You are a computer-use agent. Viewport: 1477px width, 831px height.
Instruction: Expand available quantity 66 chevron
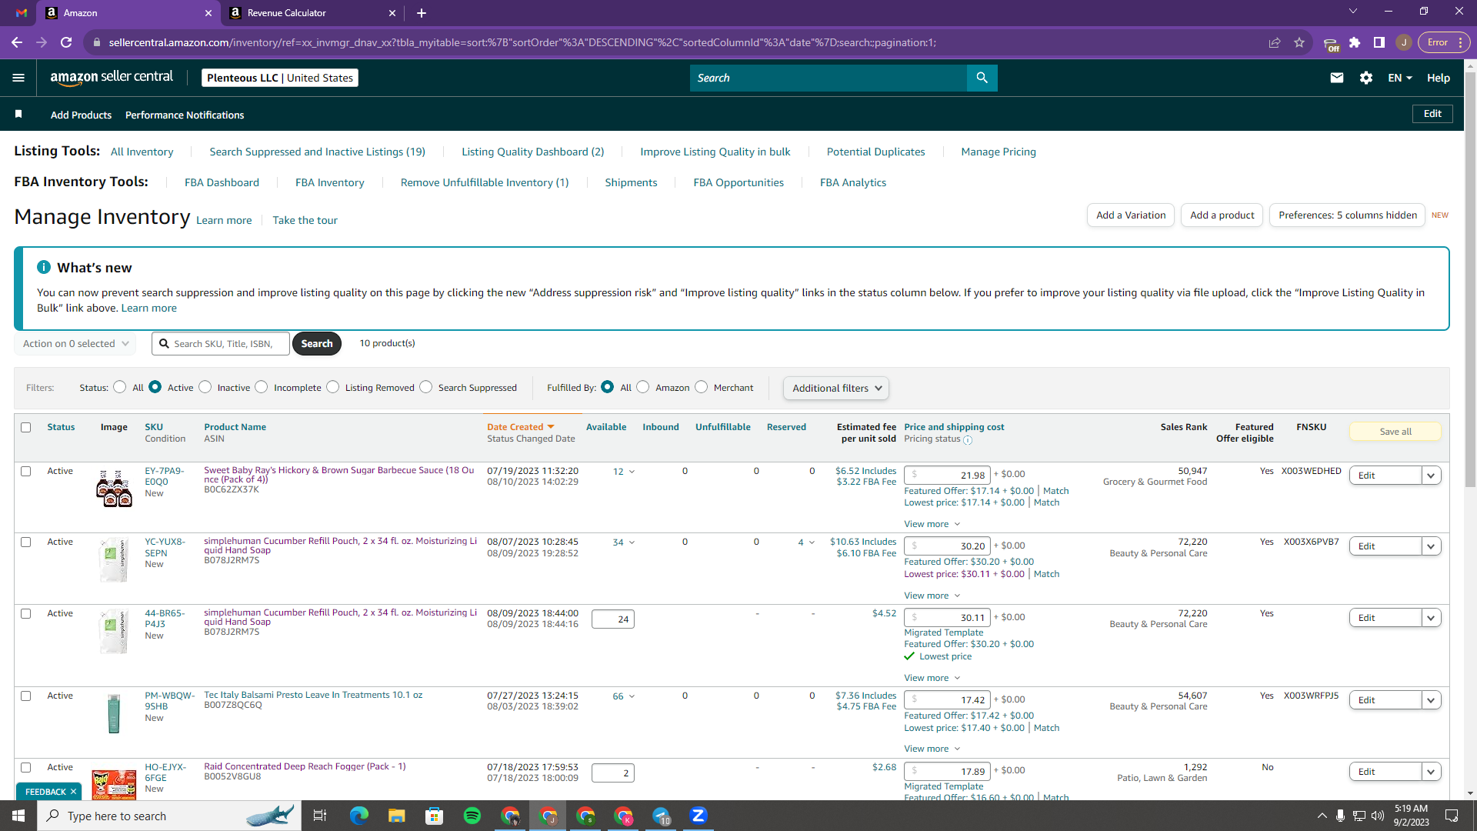pyautogui.click(x=632, y=696)
